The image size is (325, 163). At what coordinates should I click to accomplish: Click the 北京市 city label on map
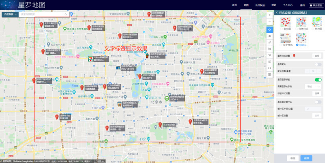click(156, 102)
